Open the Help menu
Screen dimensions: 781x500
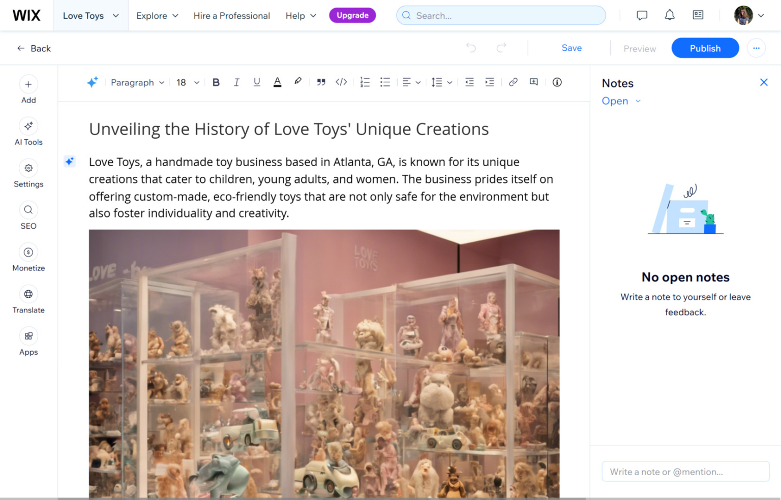(x=301, y=16)
